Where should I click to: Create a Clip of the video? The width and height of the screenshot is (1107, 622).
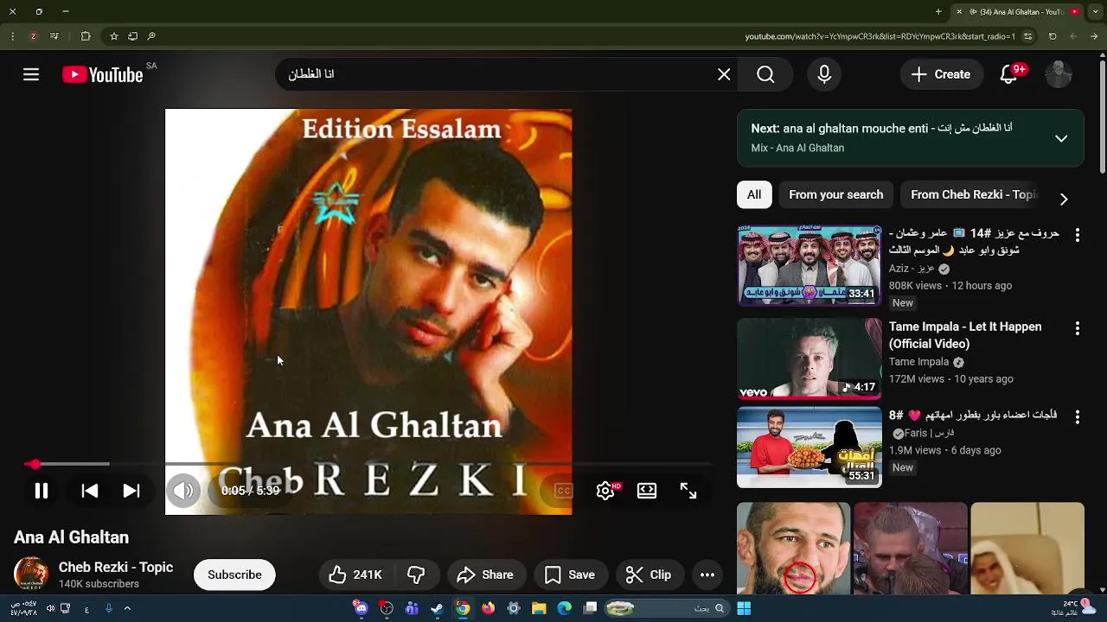point(649,574)
